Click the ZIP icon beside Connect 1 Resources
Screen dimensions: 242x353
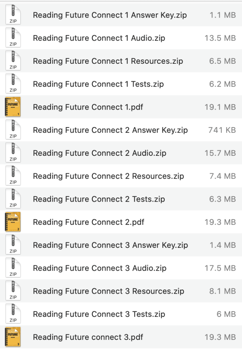13,61
